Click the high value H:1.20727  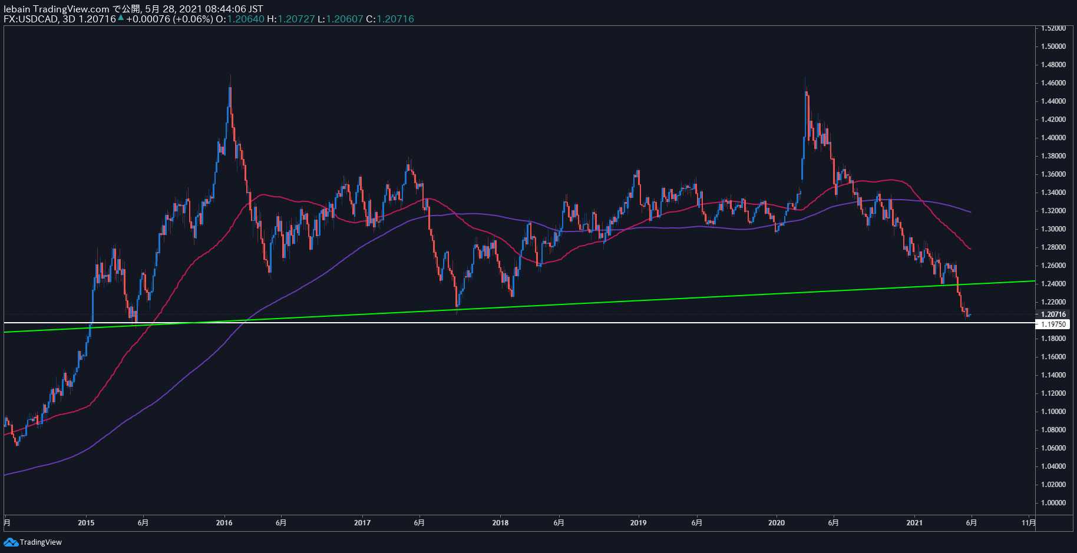(291, 19)
